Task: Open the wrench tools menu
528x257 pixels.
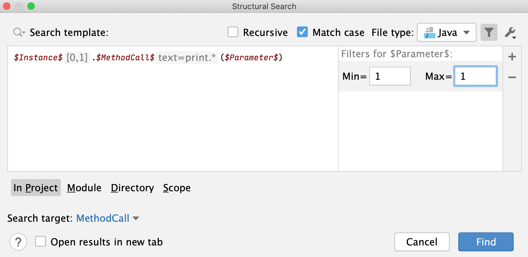Action: tap(510, 33)
